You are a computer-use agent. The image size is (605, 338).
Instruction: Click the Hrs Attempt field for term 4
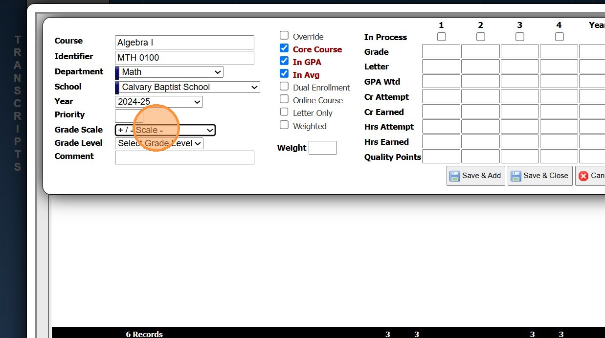coord(559,126)
